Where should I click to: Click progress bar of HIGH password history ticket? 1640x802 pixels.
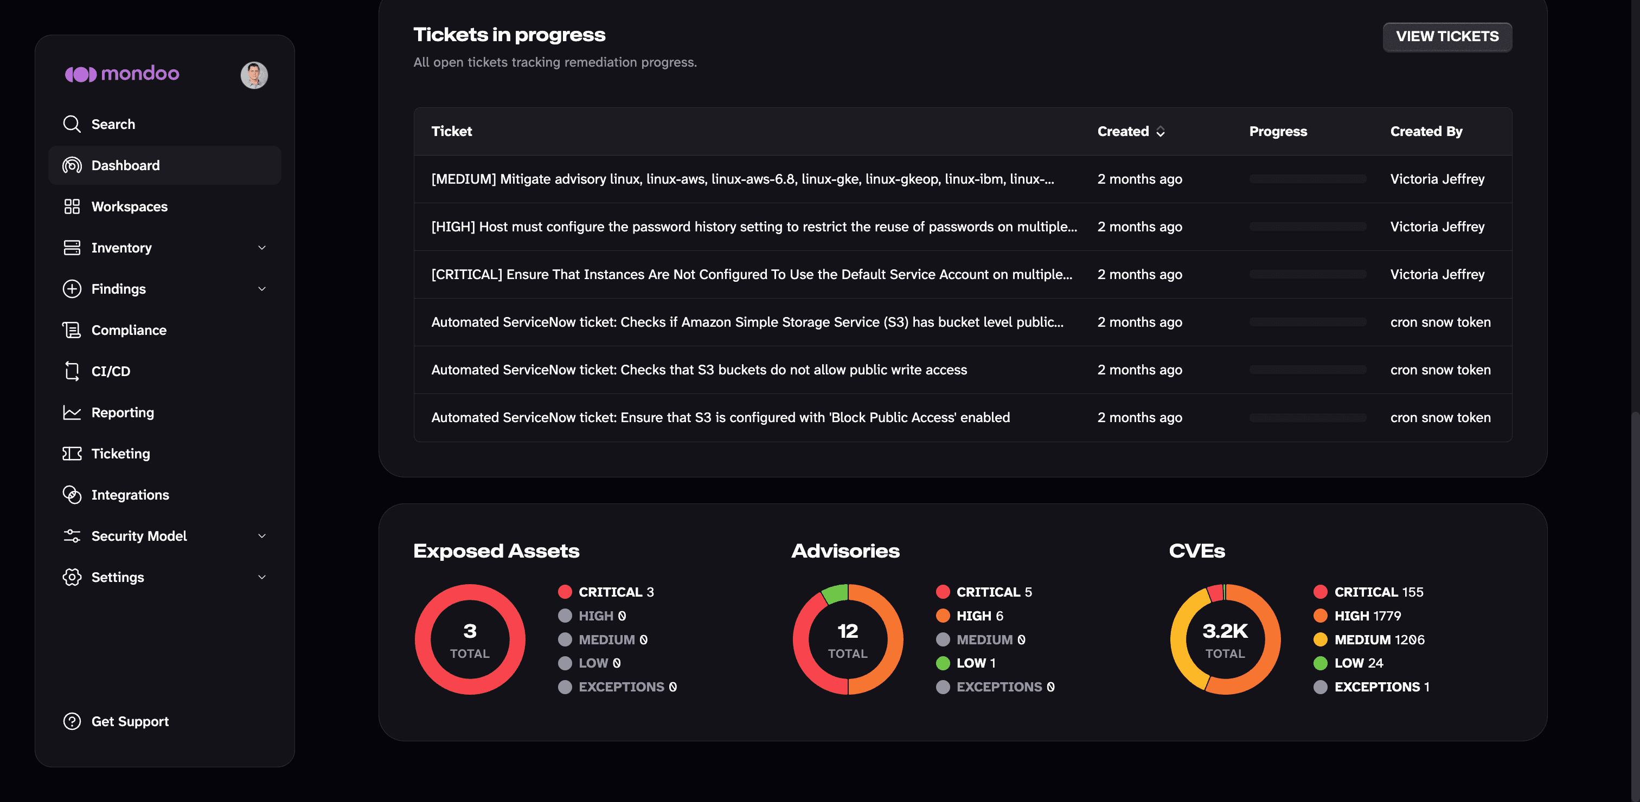1308,227
